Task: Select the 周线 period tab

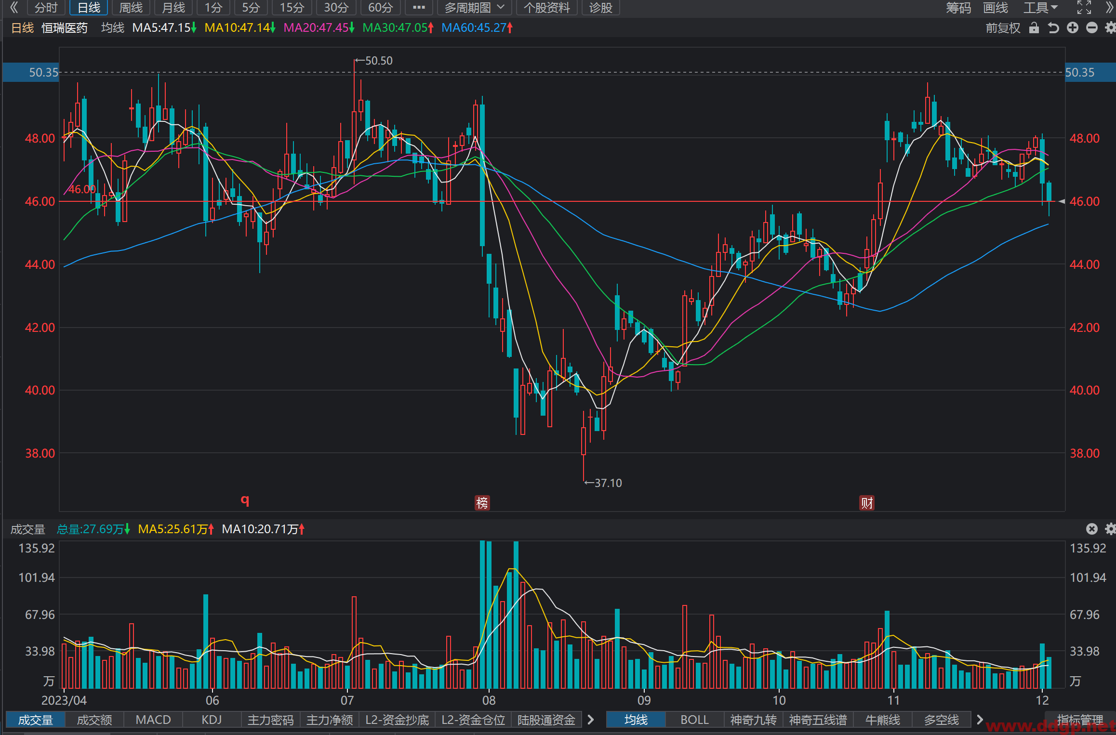Action: [131, 7]
